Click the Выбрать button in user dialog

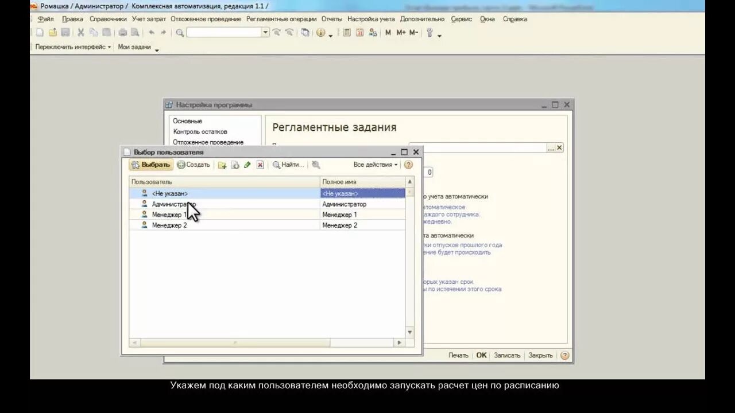151,165
